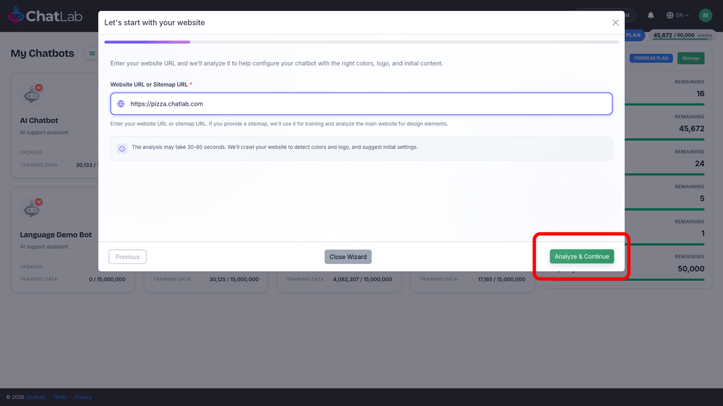Viewport: 723px width, 406px height.
Task: Click the ChatLab logo in header
Action: point(45,16)
